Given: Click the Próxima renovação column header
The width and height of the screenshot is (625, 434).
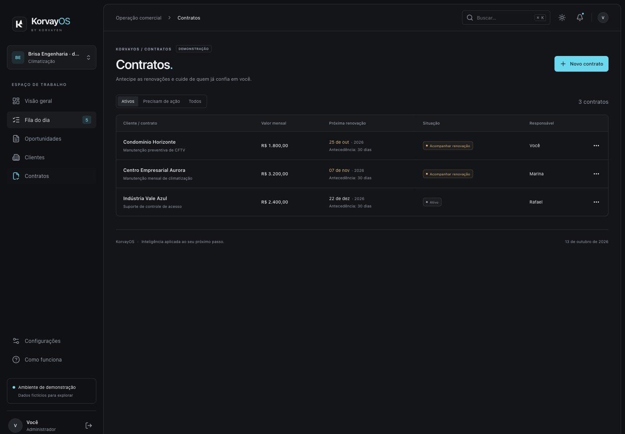Looking at the screenshot, I should coord(347,123).
